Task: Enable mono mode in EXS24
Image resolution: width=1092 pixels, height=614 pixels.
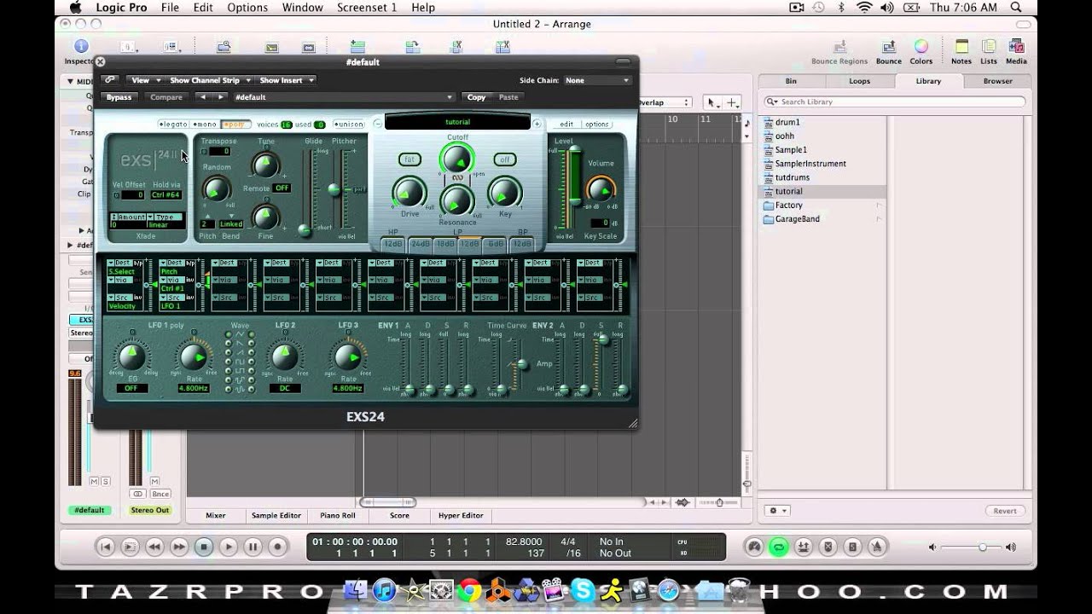Action: pyautogui.click(x=205, y=125)
